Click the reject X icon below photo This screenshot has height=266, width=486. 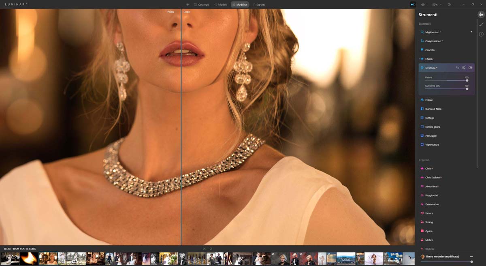(204, 249)
